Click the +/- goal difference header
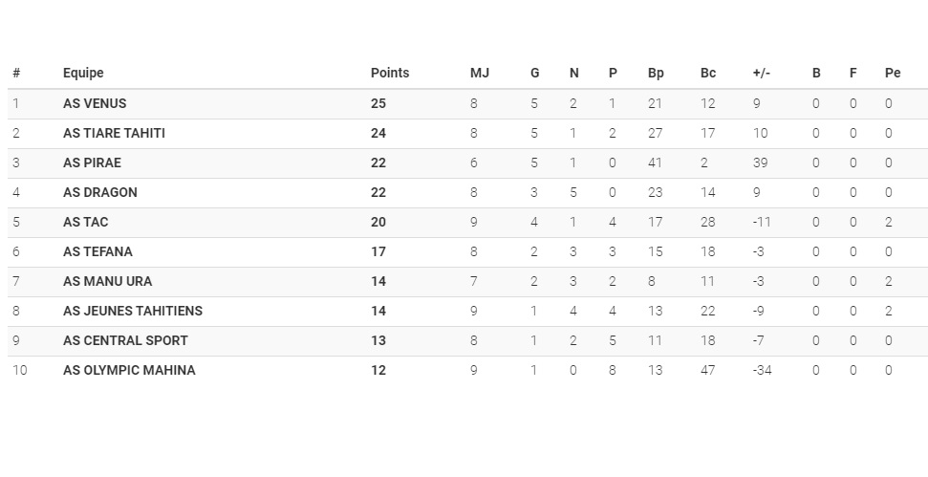Screen dimensions: 928x477 coord(762,73)
